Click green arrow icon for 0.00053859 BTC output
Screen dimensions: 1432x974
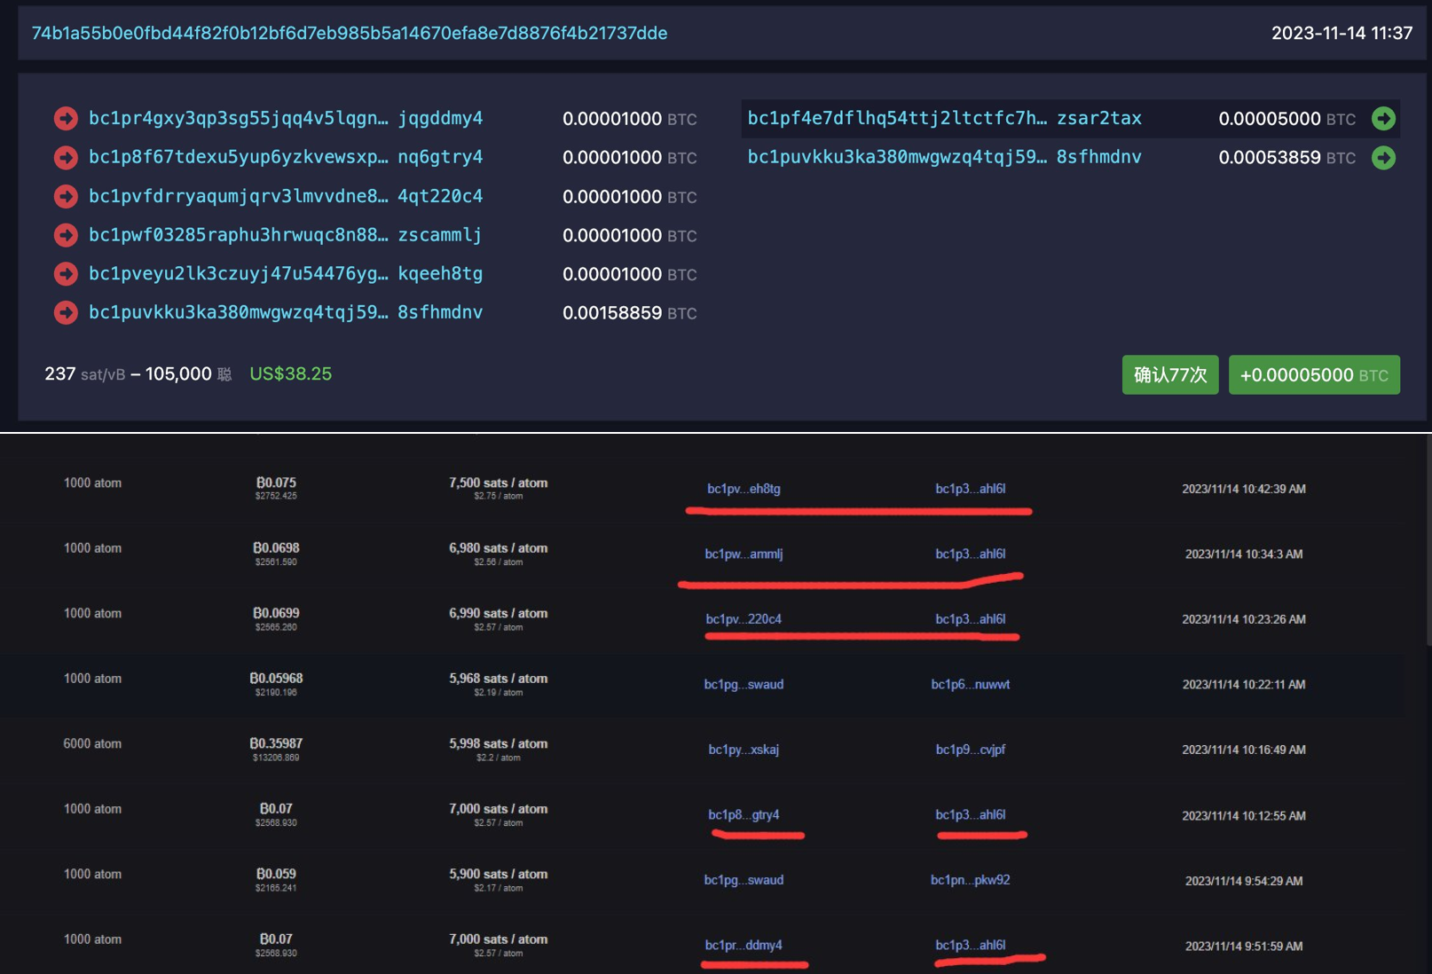(x=1383, y=158)
